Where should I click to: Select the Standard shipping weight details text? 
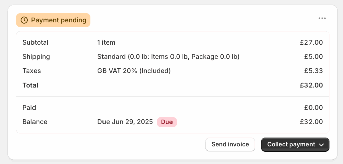[168, 57]
